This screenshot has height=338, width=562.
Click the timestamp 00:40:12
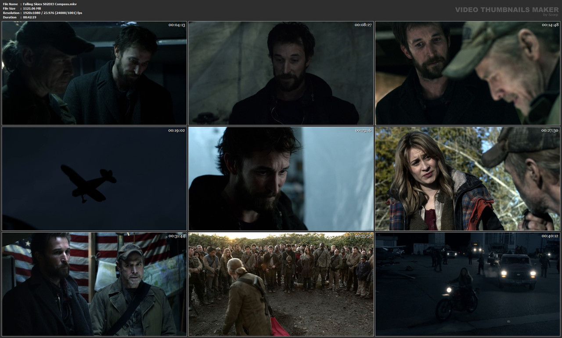click(x=550, y=236)
